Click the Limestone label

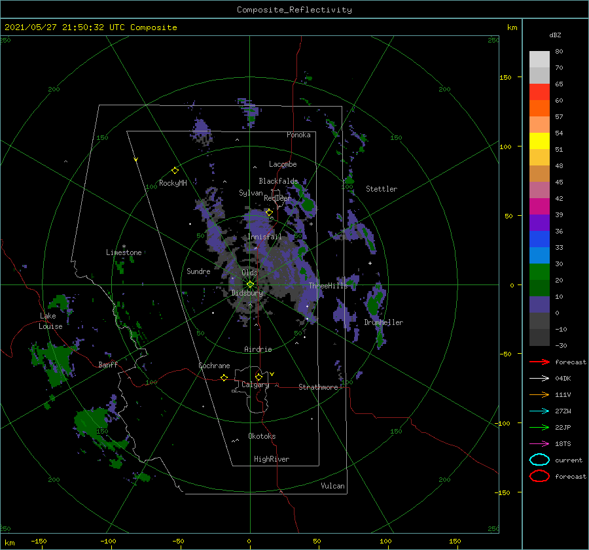(124, 252)
